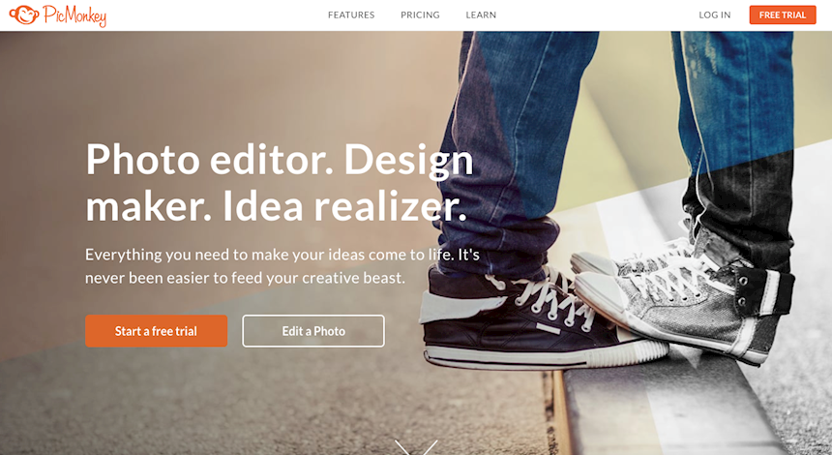
Task: Click the blurred asphalt road area
Action: click(x=212, y=404)
